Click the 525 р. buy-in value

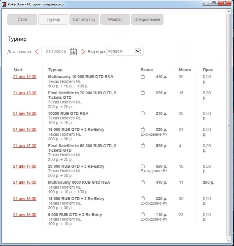pyautogui.click(x=161, y=146)
